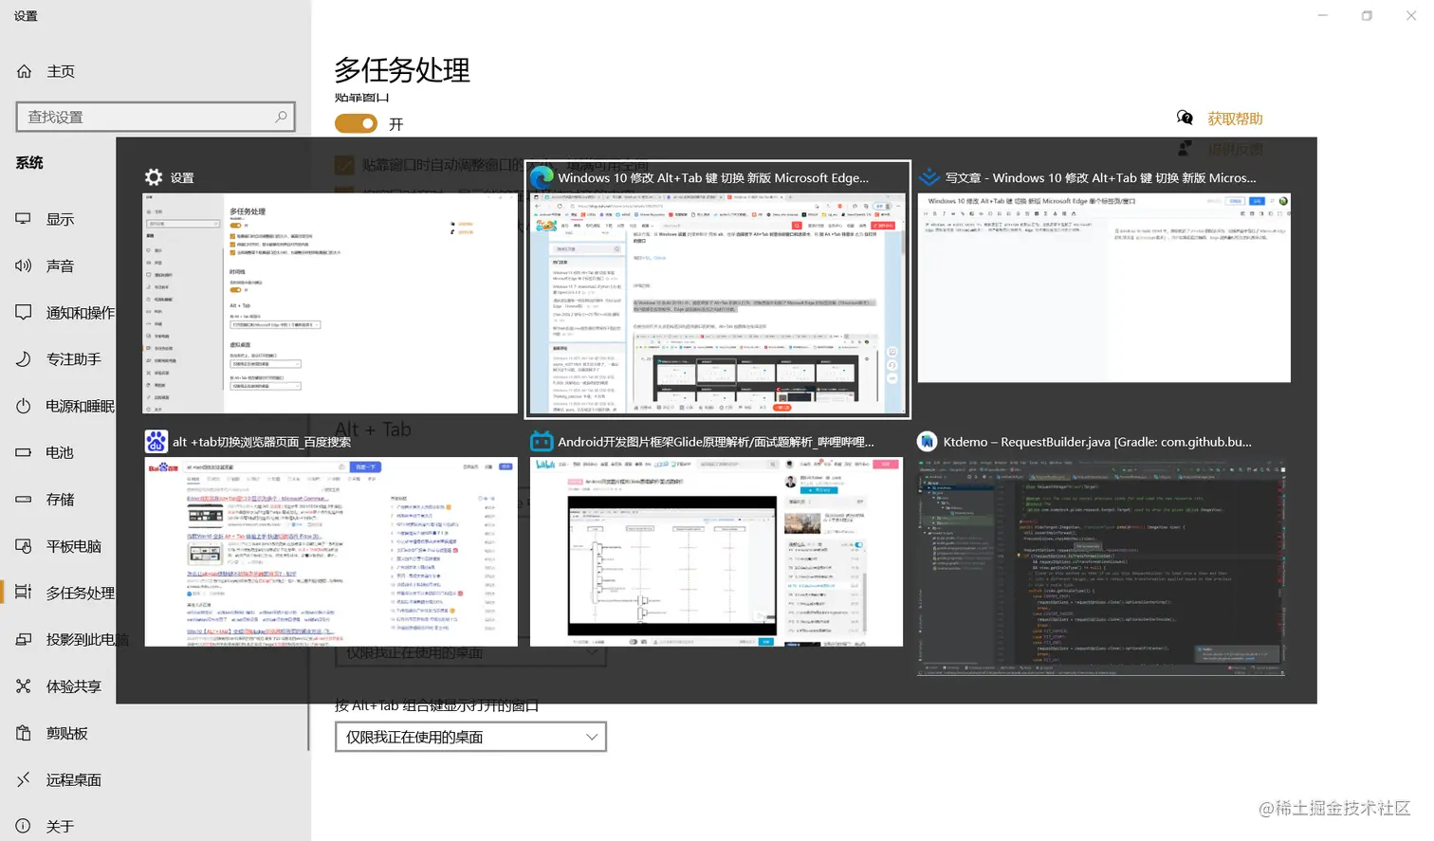Screen dimensions: 1434x841
Task: Go to 主页 via the home icon
Action: pyautogui.click(x=25, y=71)
